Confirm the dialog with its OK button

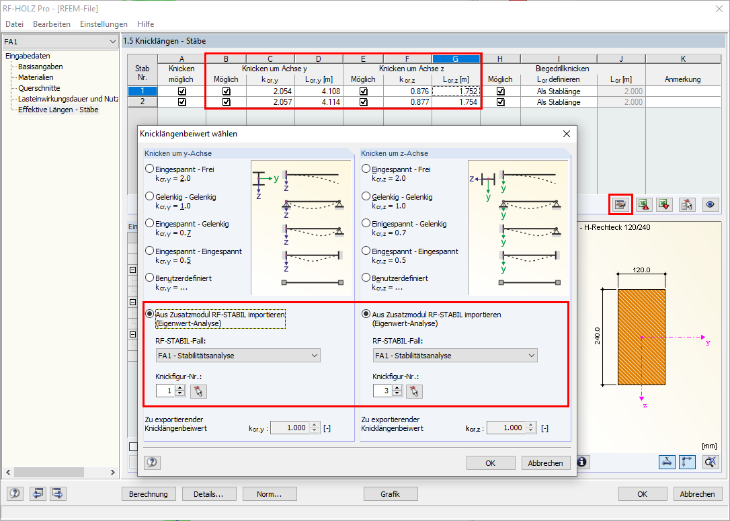coord(491,463)
